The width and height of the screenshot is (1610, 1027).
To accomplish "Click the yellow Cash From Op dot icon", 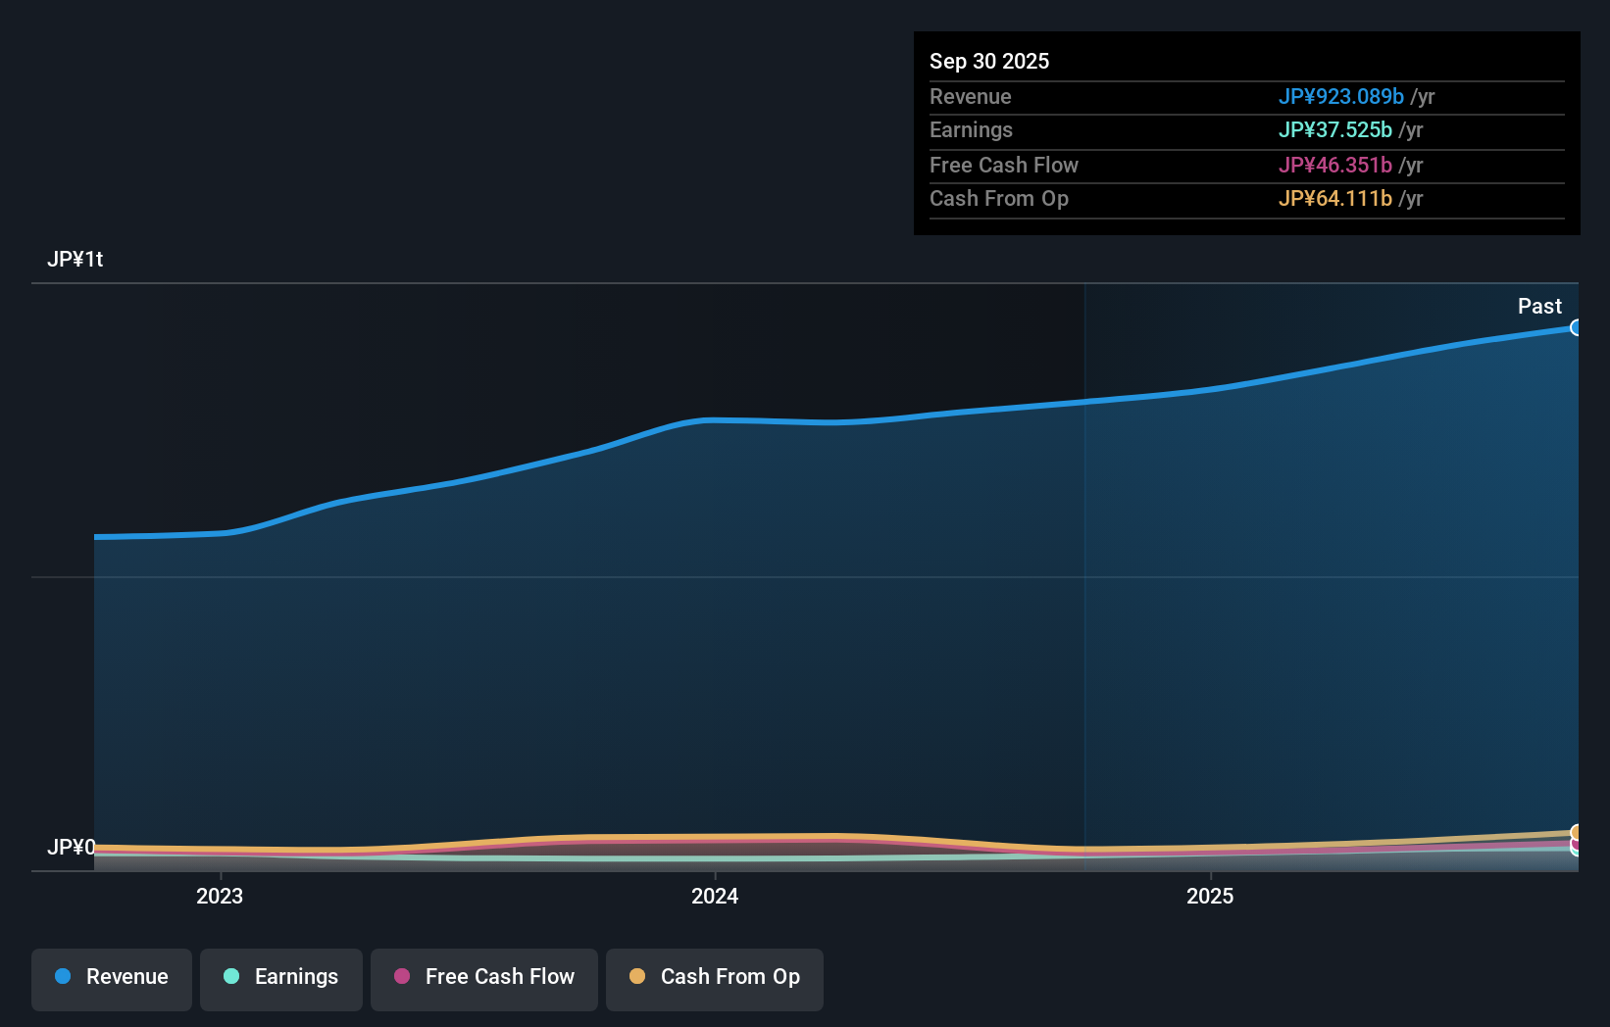I will 638,977.
